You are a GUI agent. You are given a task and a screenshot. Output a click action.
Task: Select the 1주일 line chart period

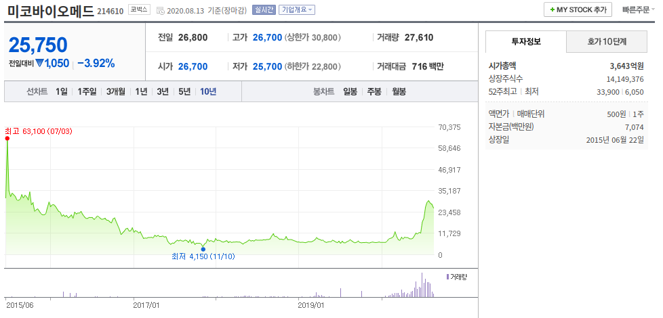point(87,91)
